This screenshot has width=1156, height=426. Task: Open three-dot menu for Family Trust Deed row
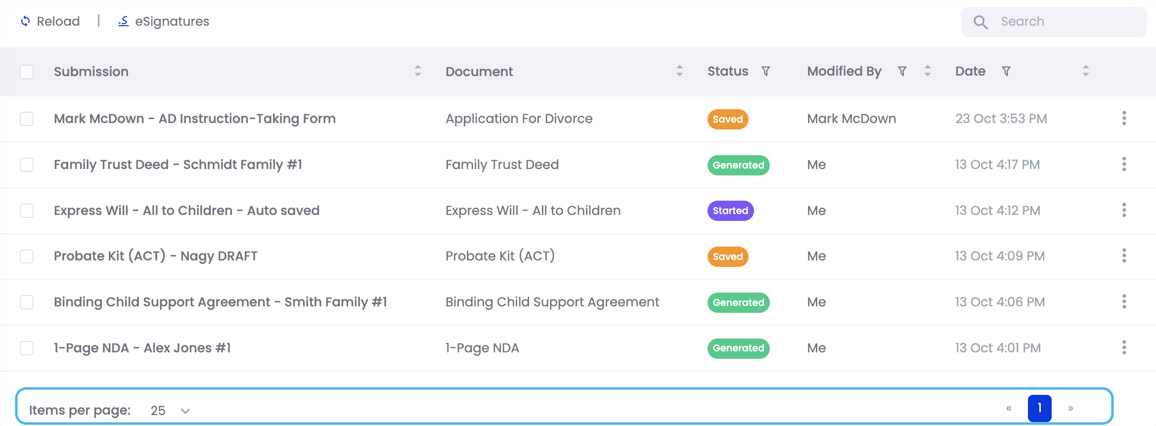(x=1124, y=164)
